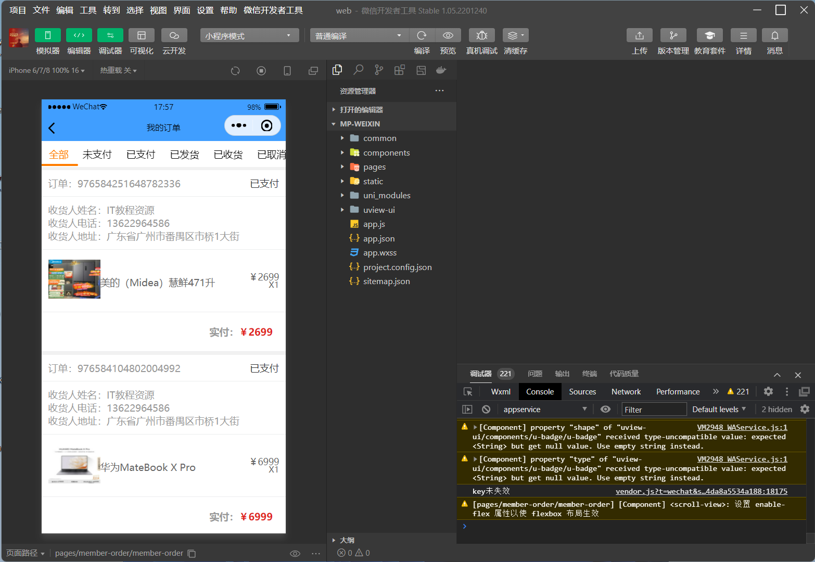Open VM2948 WAService.js:1 link for shape warning

tap(742, 427)
